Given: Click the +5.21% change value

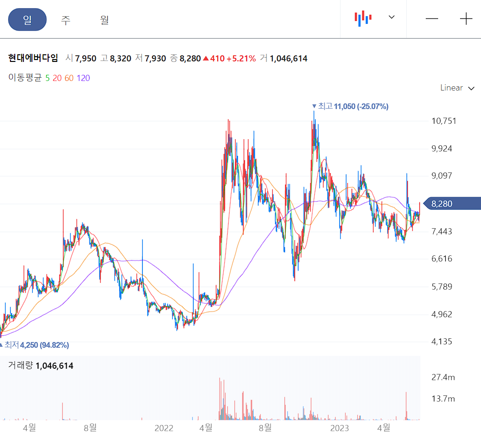Looking at the screenshot, I should click(x=241, y=58).
